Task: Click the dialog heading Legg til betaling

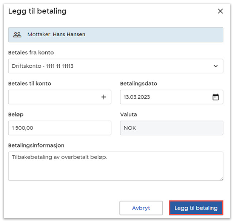Action: [37, 11]
